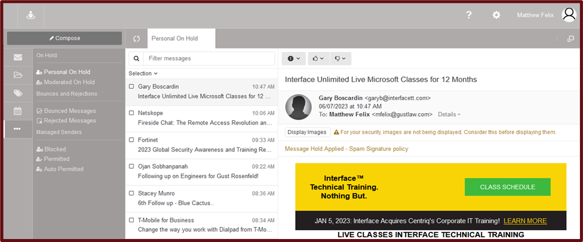Open Netskope Fireside Chat message
The height and width of the screenshot is (242, 583).
(201, 118)
